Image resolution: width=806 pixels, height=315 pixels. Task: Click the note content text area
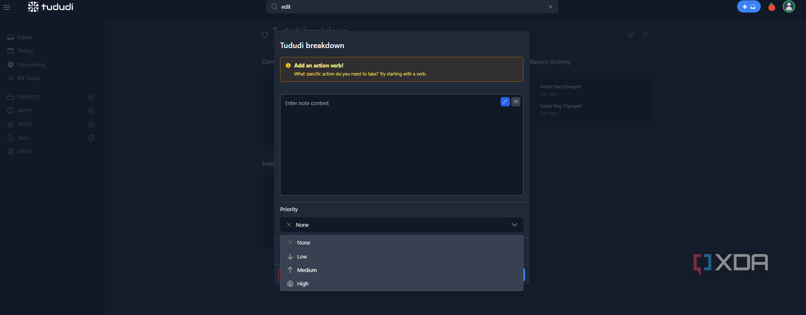tap(401, 145)
